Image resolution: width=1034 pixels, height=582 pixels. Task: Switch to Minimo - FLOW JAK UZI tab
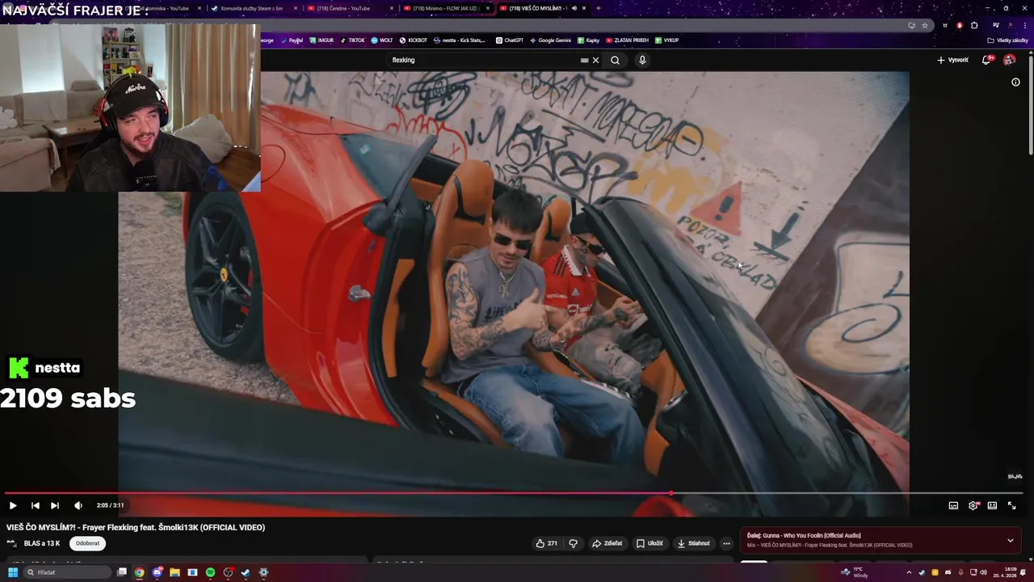[x=444, y=8]
